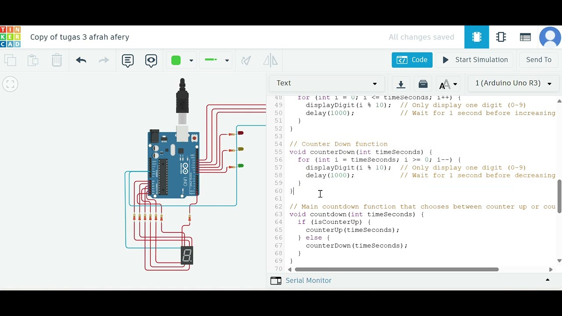Download the code with download icon
The width and height of the screenshot is (562, 316).
click(x=401, y=83)
